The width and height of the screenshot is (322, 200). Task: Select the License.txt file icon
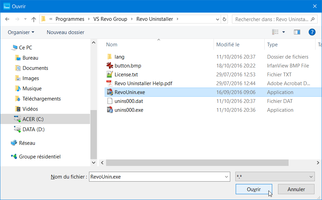coord(109,74)
